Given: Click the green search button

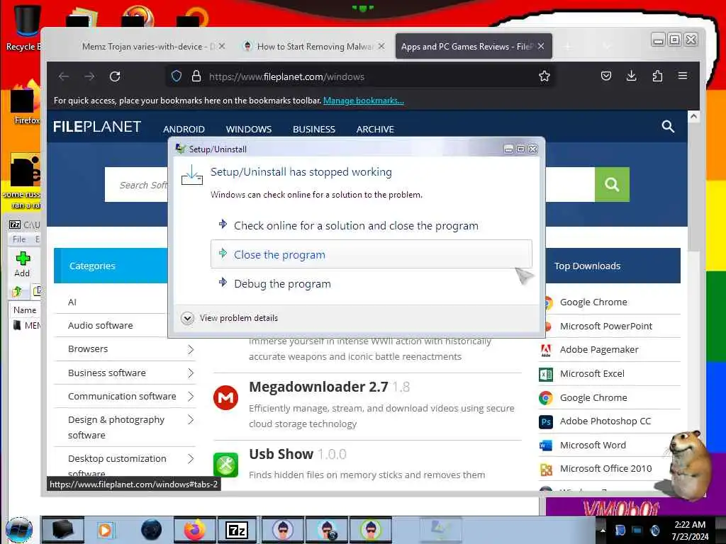Looking at the screenshot, I should [612, 185].
